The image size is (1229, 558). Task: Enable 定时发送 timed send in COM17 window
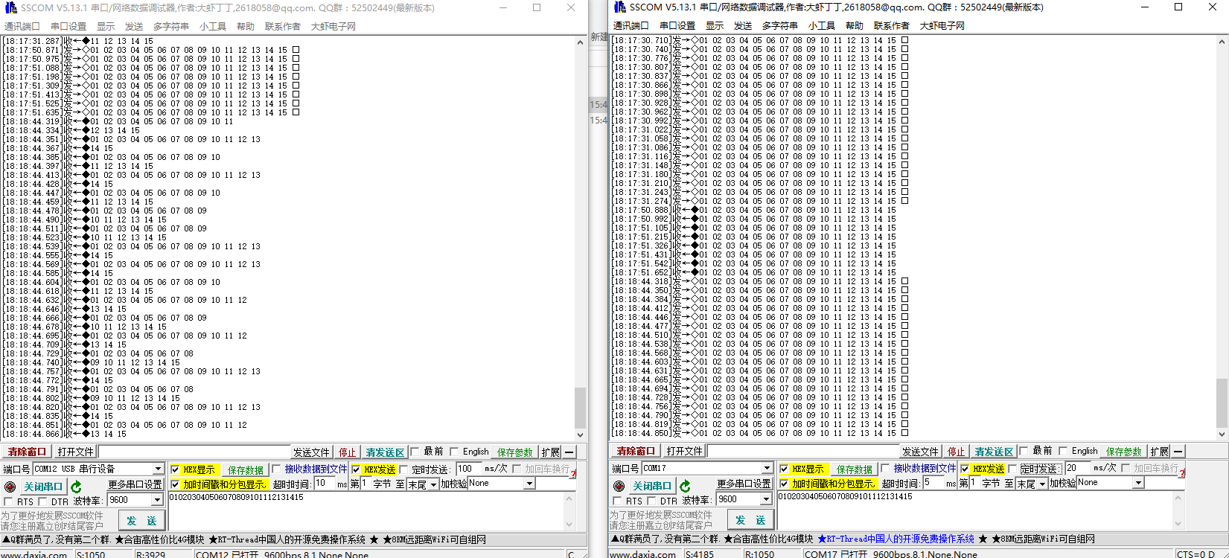point(1013,469)
